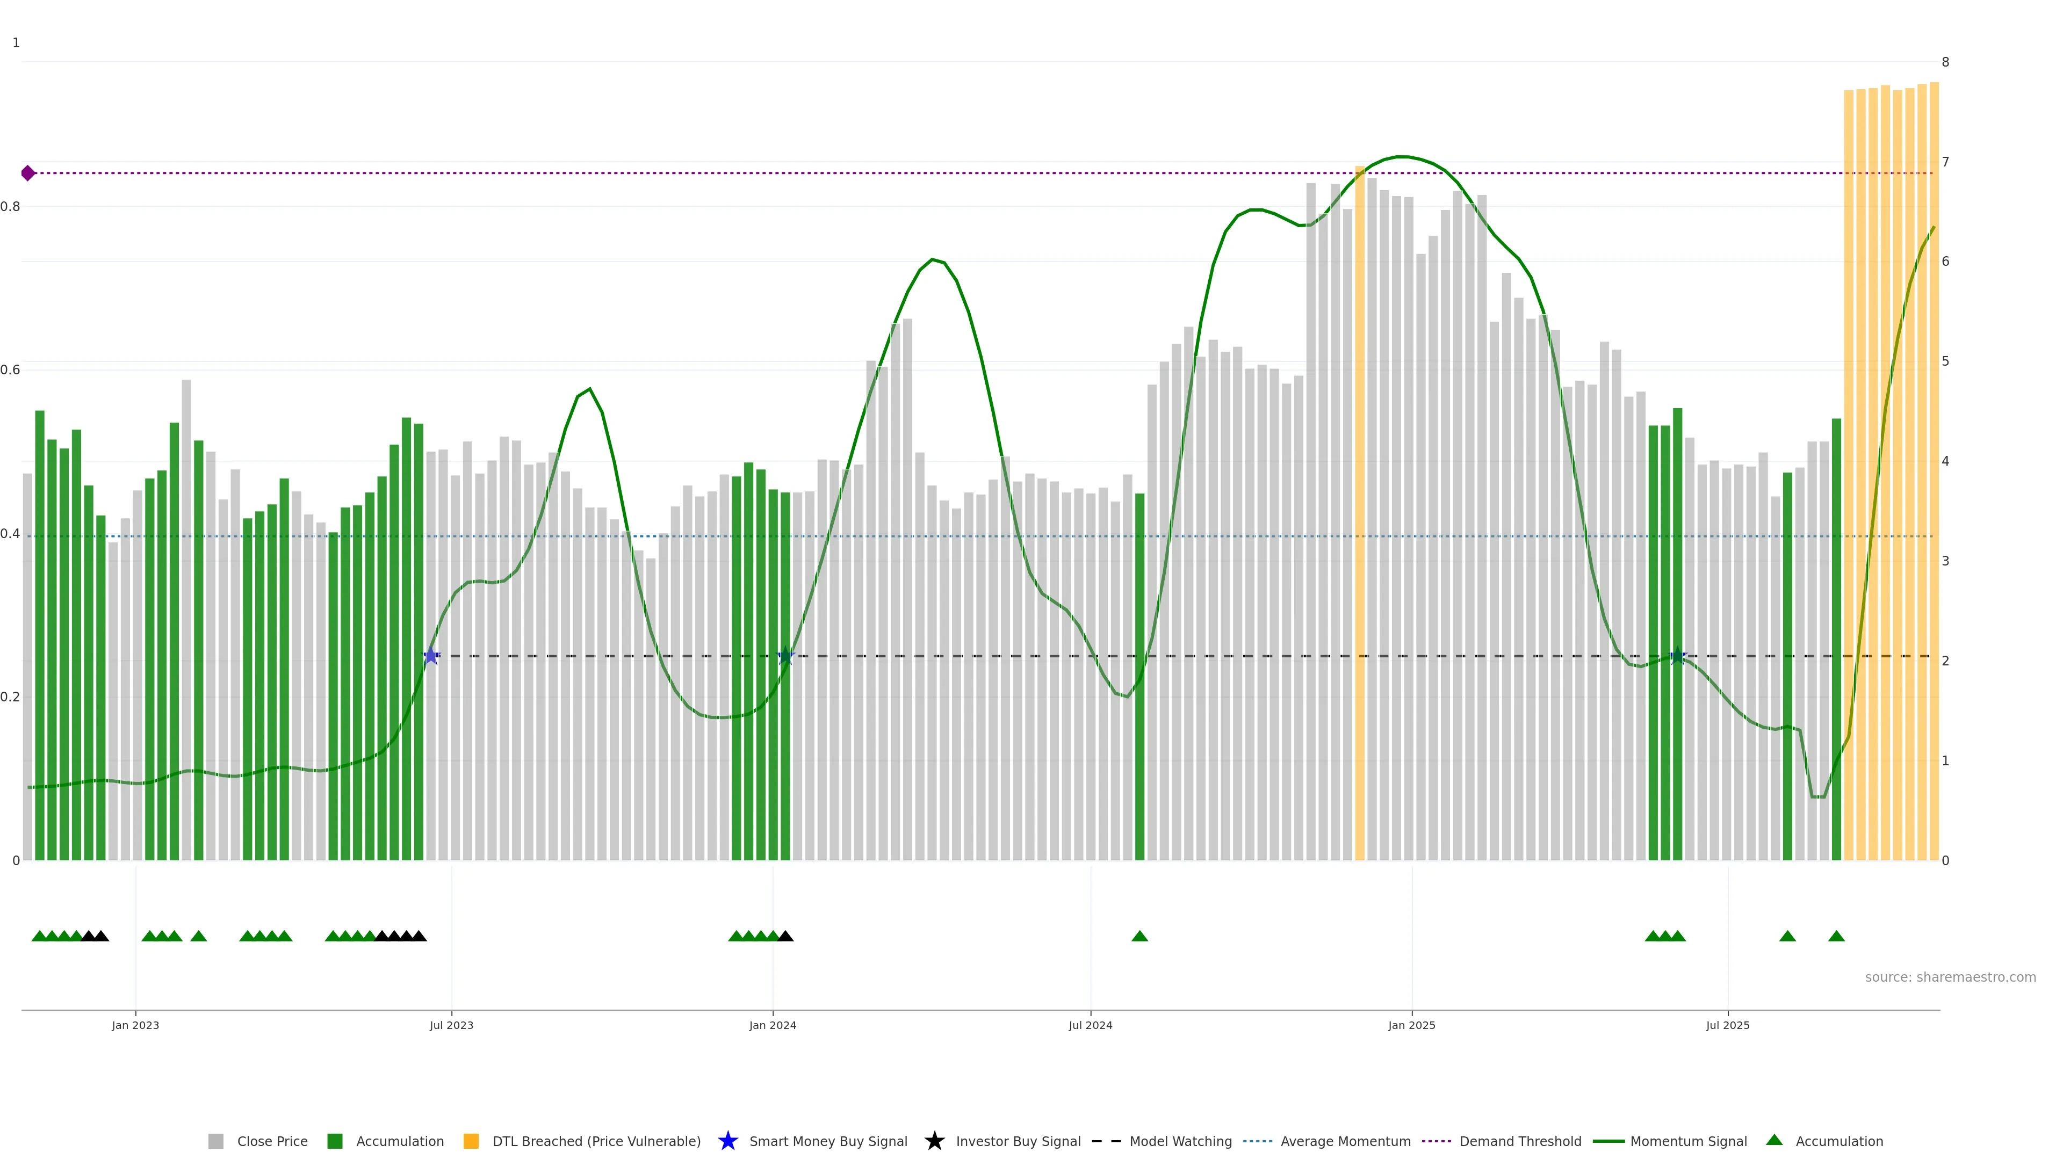
Task: Click the blue star marker near Jan 2024
Action: [785, 656]
